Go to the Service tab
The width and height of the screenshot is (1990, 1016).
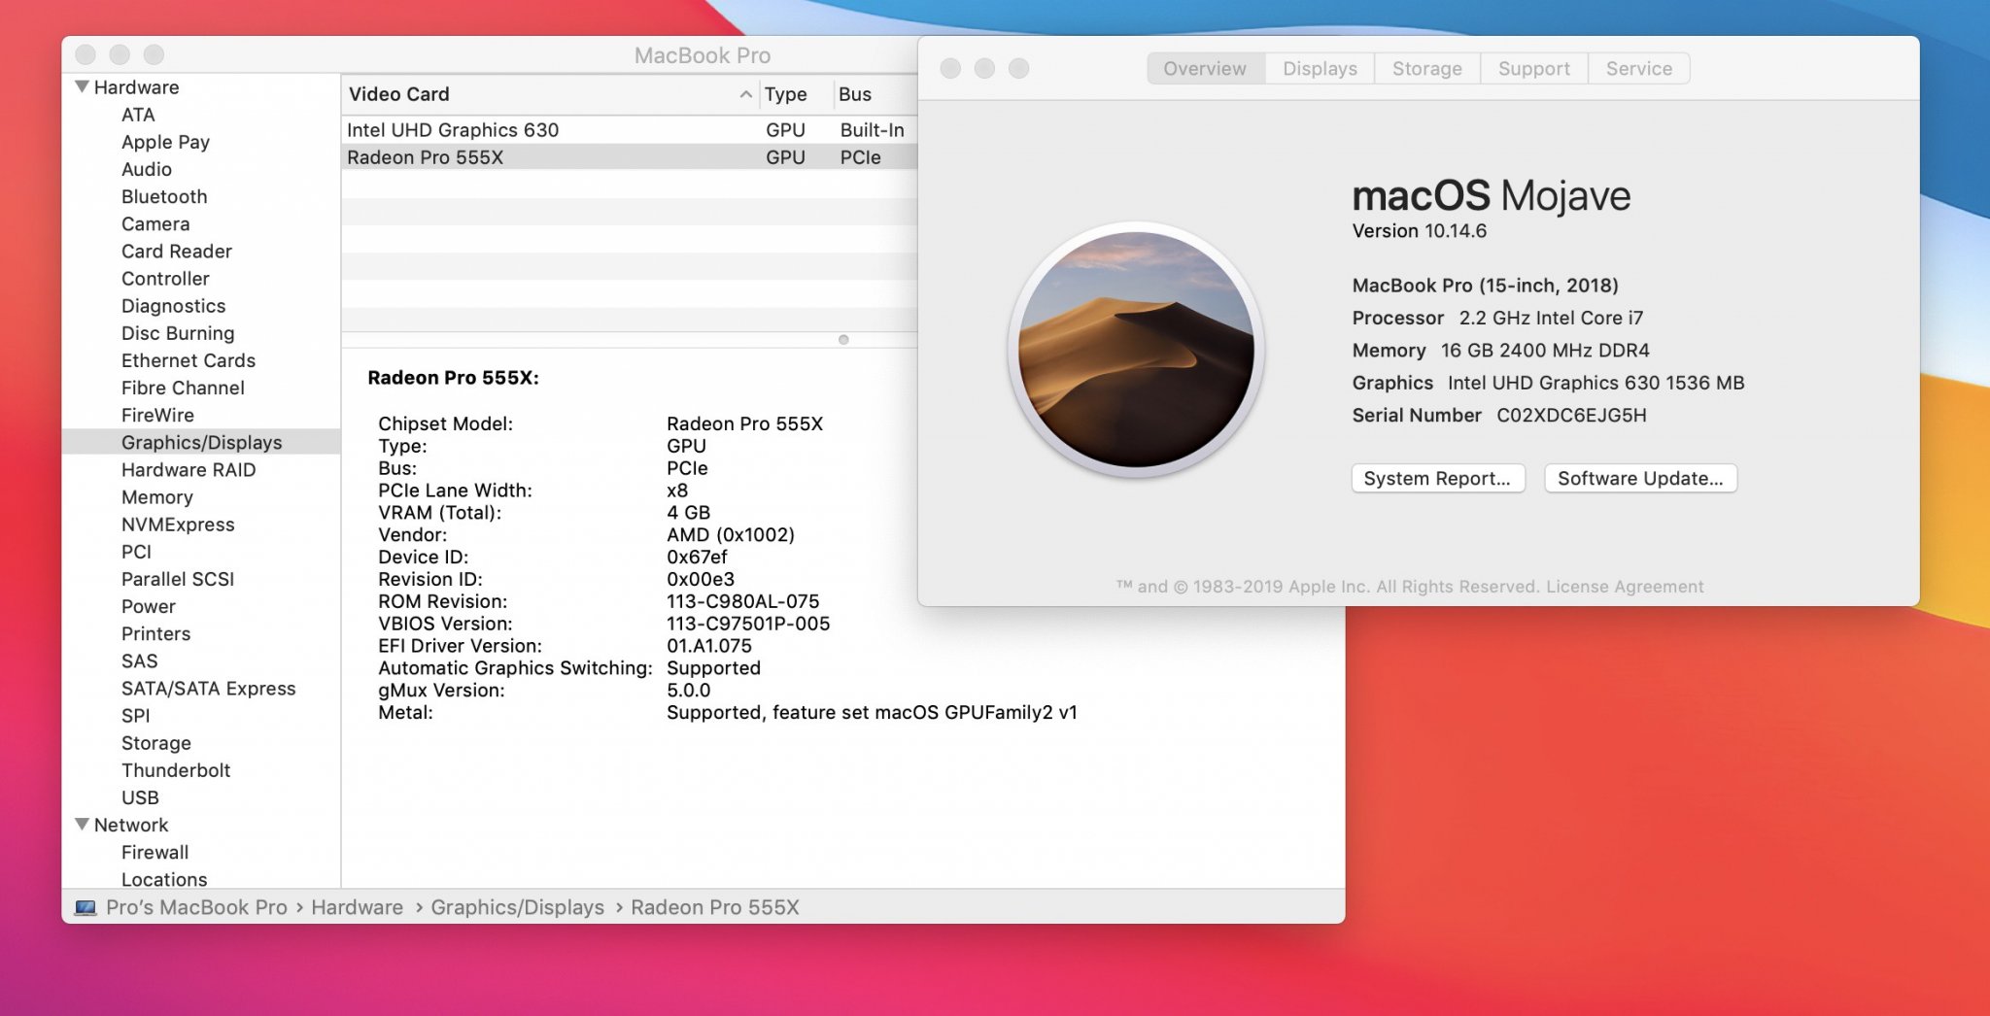click(x=1638, y=69)
